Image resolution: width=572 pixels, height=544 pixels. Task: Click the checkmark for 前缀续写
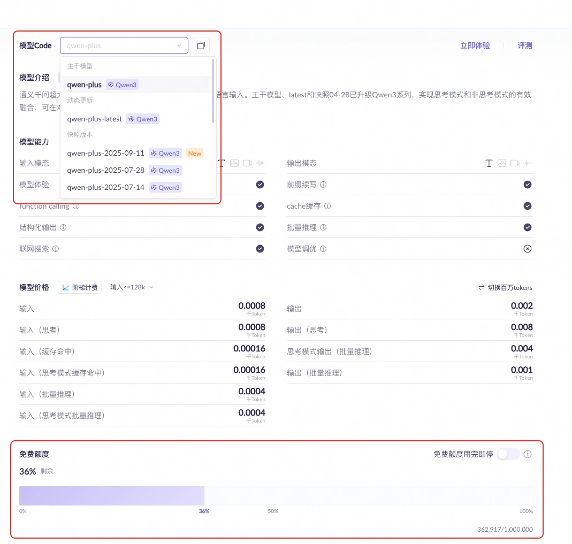[528, 185]
